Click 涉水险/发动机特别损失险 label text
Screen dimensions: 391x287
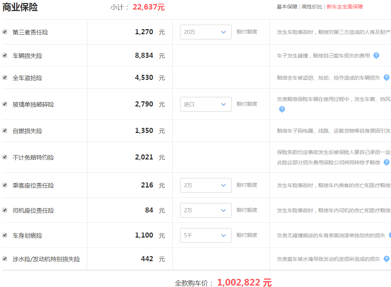(x=46, y=259)
